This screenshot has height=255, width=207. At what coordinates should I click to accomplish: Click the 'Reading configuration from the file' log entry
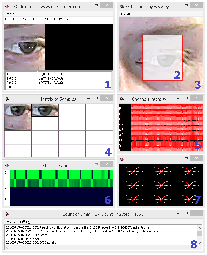(x=78, y=227)
